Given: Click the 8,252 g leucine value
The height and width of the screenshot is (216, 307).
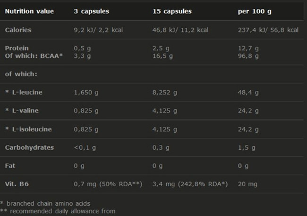Looking at the screenshot, I should tap(165, 92).
